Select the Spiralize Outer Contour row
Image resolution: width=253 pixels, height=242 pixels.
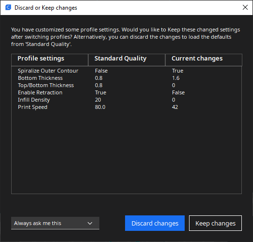(126, 71)
